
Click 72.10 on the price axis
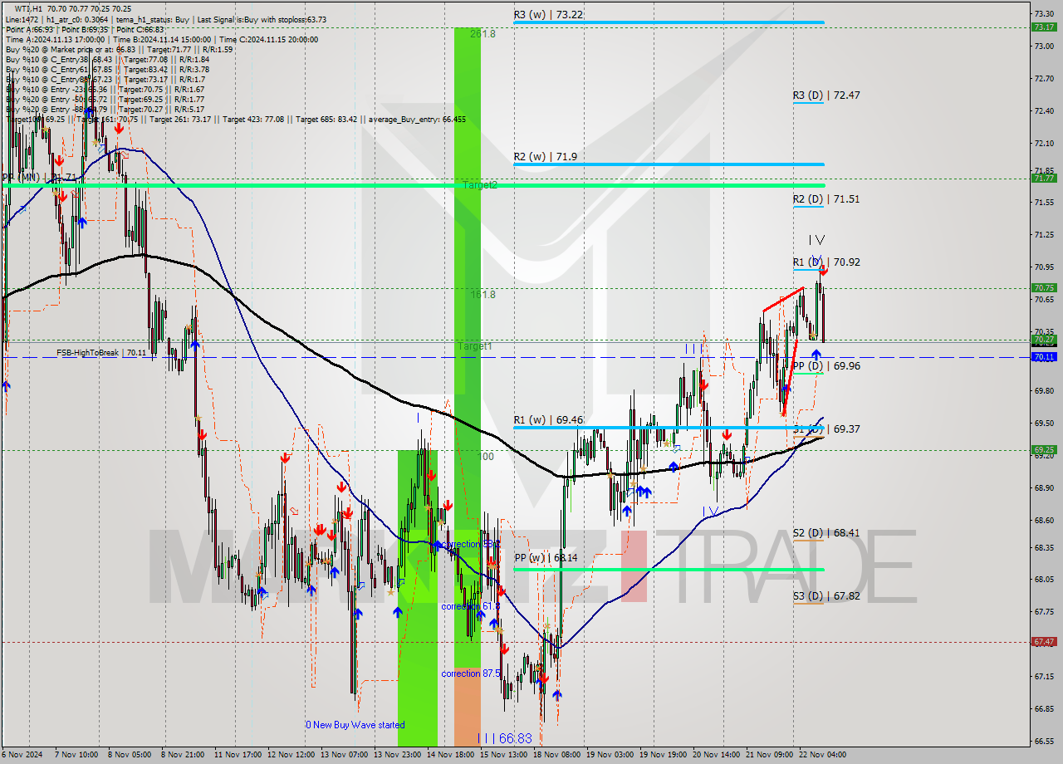click(1043, 144)
